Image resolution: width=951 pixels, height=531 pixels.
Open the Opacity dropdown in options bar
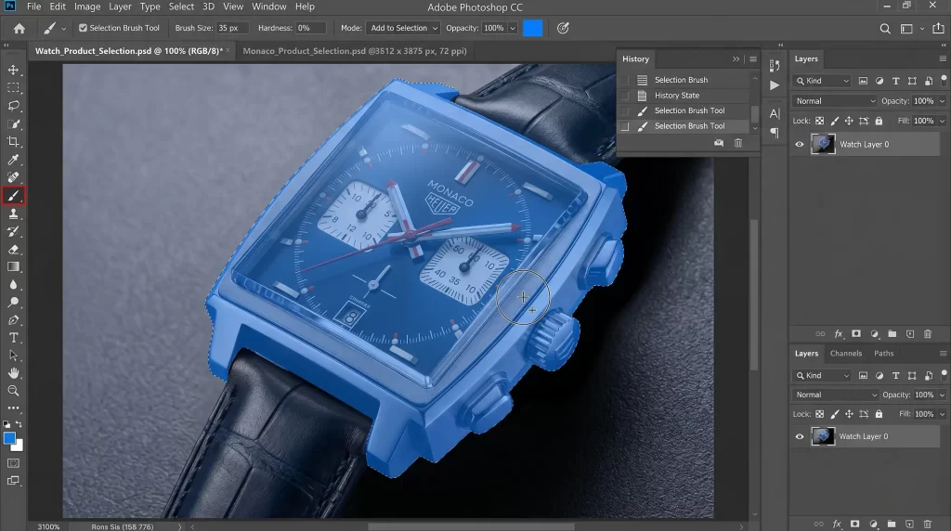[513, 28]
